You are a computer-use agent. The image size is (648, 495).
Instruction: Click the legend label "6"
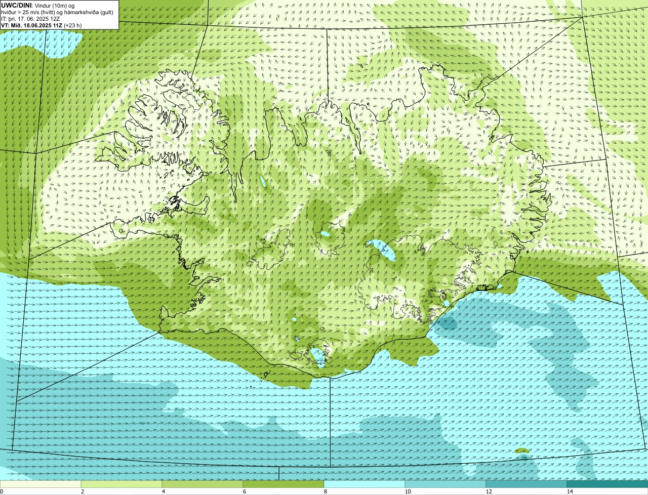click(244, 491)
